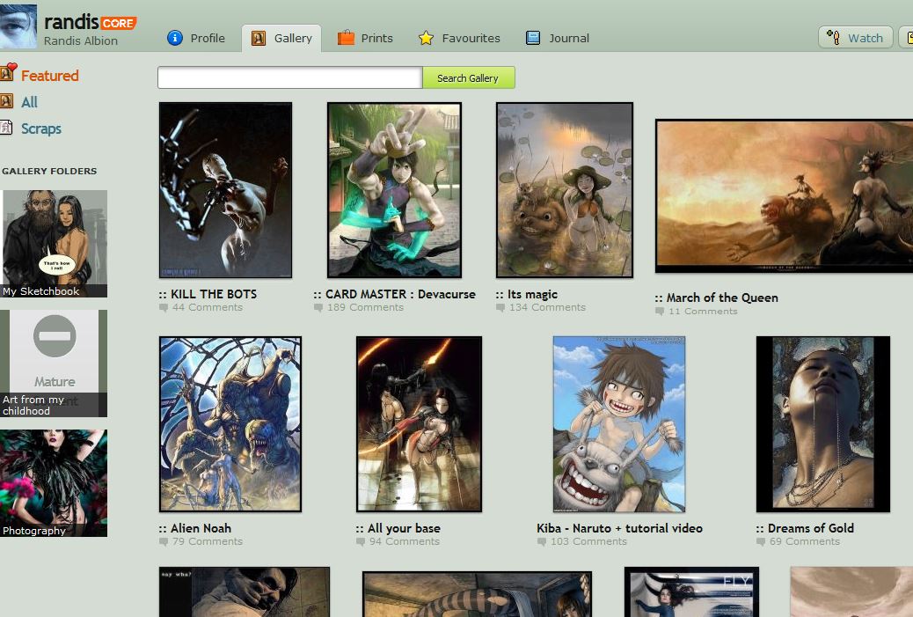Open the CARD MASTER Devacurse thumbnail
The width and height of the screenshot is (913, 617).
tap(394, 190)
